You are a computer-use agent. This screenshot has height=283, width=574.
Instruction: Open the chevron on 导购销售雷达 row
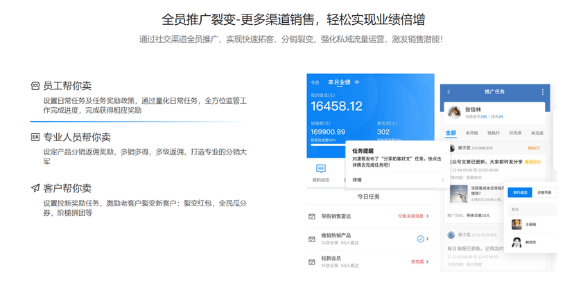(428, 216)
